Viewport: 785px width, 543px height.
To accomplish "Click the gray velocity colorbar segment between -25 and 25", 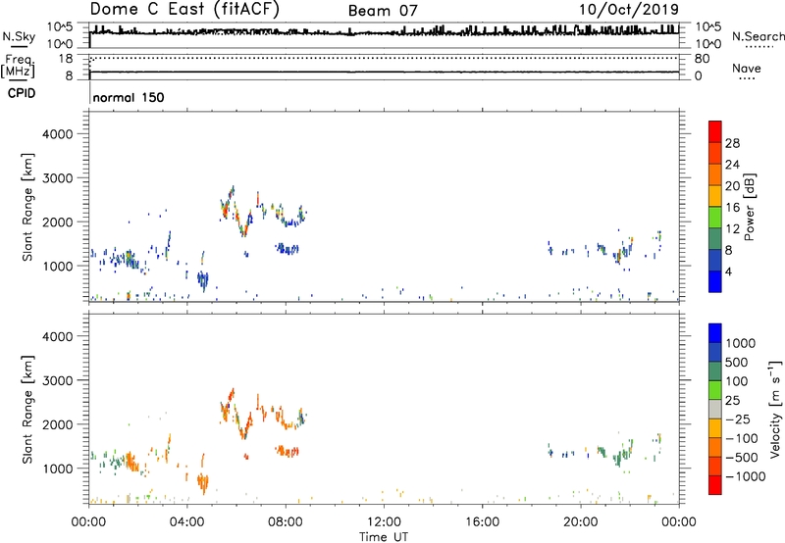I will (x=715, y=409).
